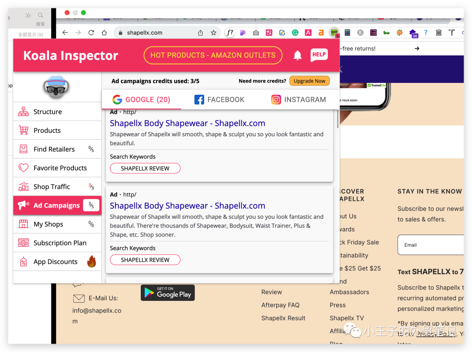Image resolution: width=472 pixels, height=352 pixels.
Task: Click the search magnifier in left window
Action: [40, 15]
